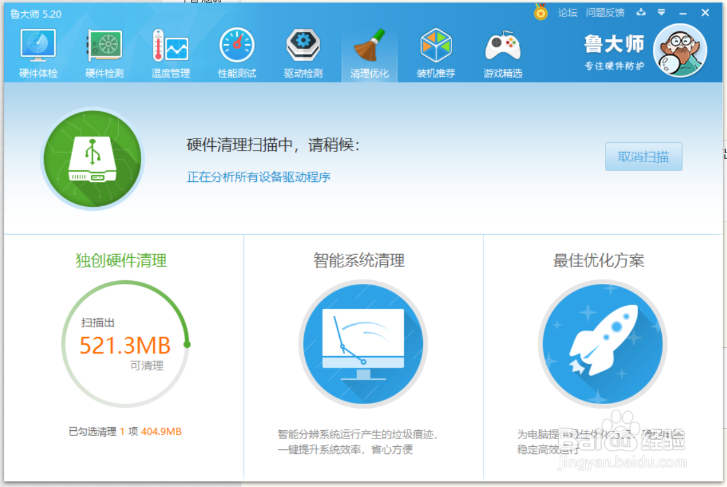Switch to 温度管理 temperature management
Viewport: 727px width, 487px height.
[x=171, y=54]
